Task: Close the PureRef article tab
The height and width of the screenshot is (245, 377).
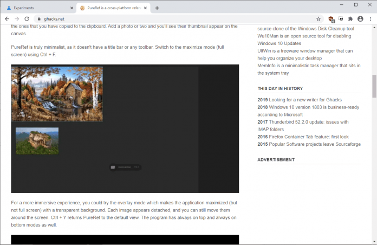Action: pos(146,8)
